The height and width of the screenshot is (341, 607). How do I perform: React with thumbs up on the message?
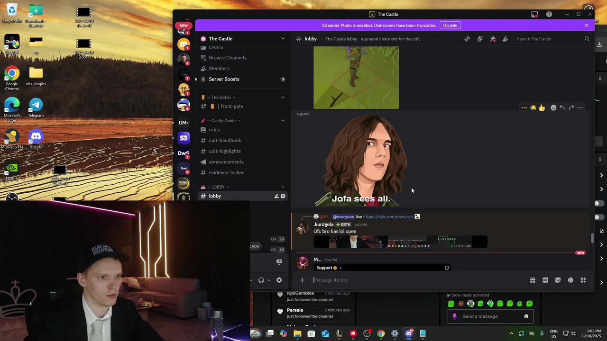click(x=542, y=108)
